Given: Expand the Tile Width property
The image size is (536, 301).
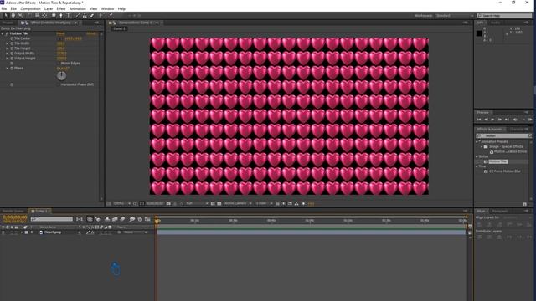Looking at the screenshot, I should (8, 43).
